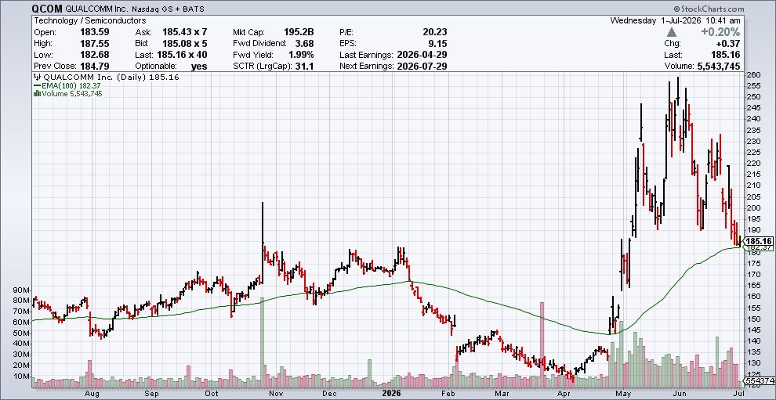Viewport: 776px width, 400px height.
Task: Click the volume tag at the bottom of the price axis
Action: 759,381
